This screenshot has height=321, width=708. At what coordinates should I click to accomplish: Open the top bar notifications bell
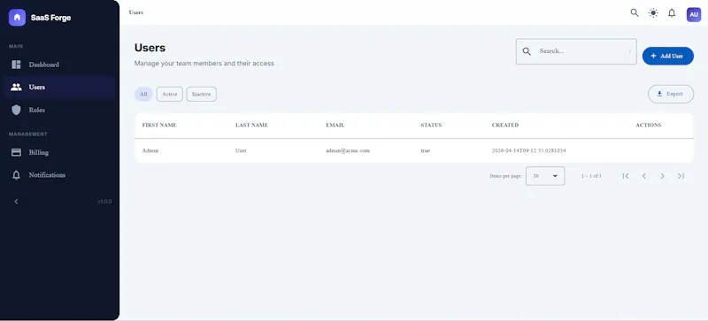point(672,13)
